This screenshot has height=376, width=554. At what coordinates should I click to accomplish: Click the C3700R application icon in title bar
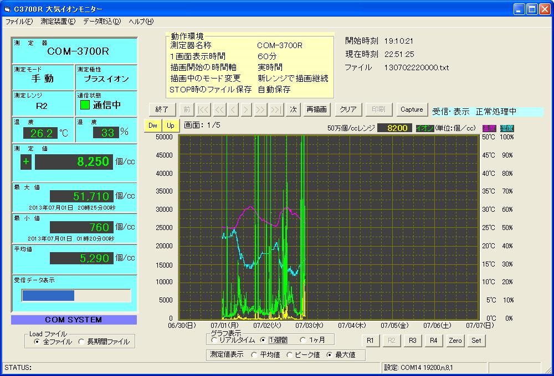tap(7, 8)
